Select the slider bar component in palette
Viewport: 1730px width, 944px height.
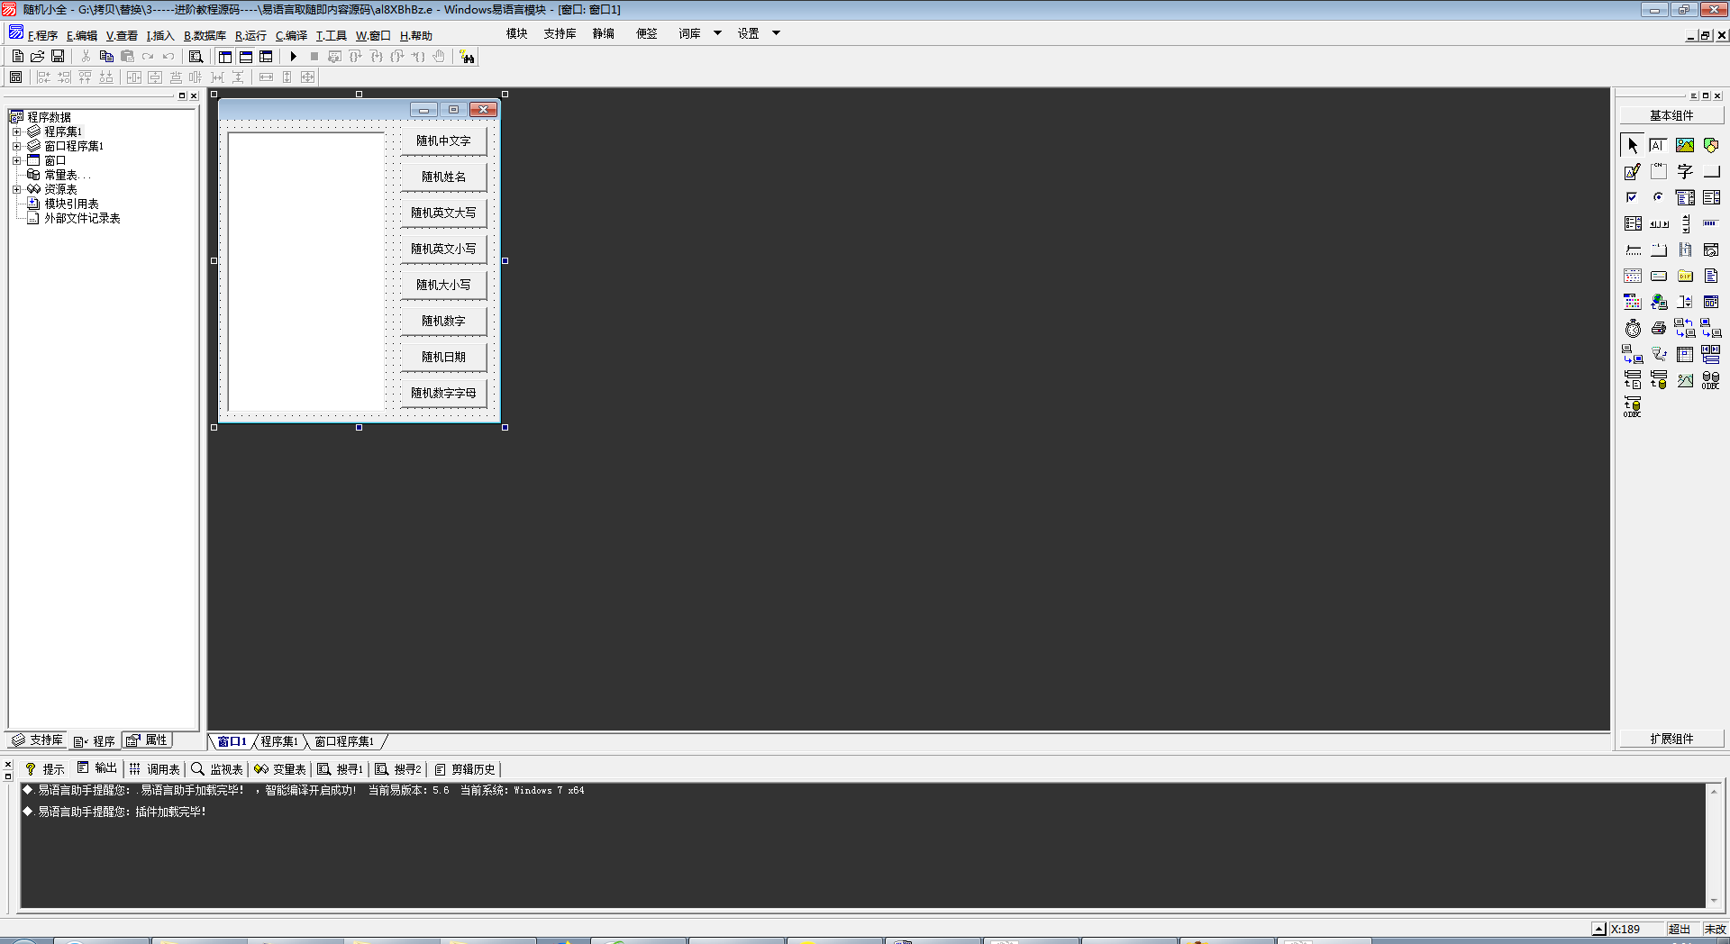[x=1633, y=250]
